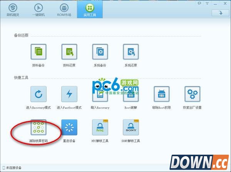
Task: Open the HTC解锁工具 unlock tool
Action: [x=100, y=127]
